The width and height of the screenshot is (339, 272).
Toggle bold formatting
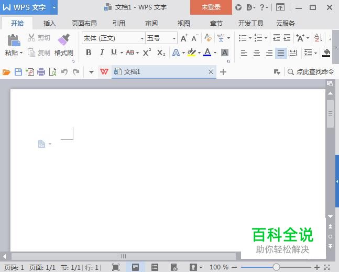point(89,53)
